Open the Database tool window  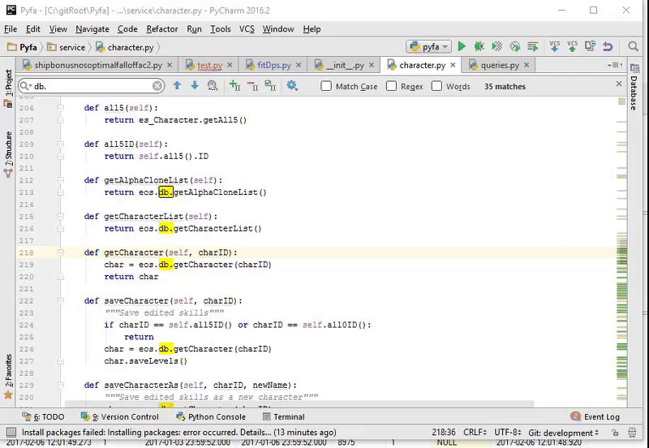[x=634, y=88]
